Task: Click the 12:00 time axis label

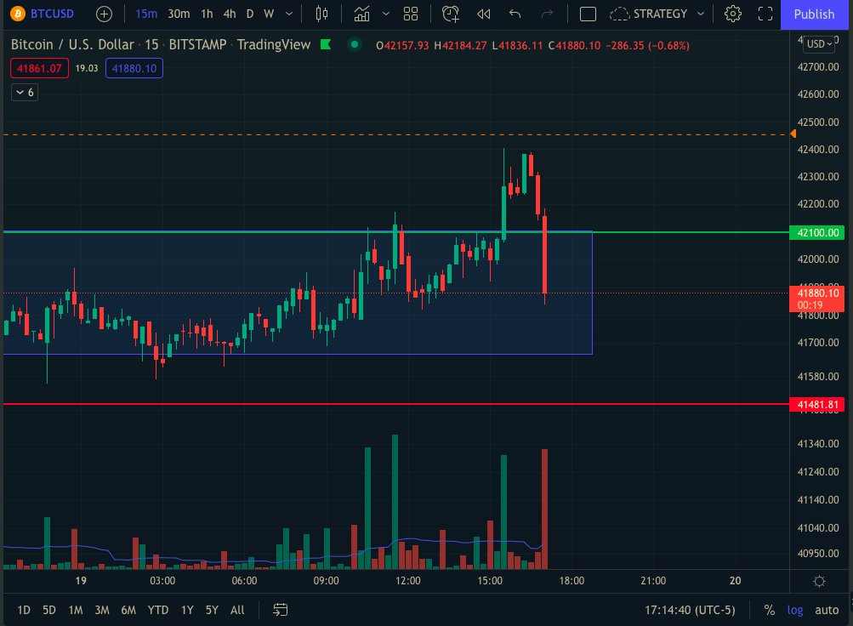Action: click(408, 581)
